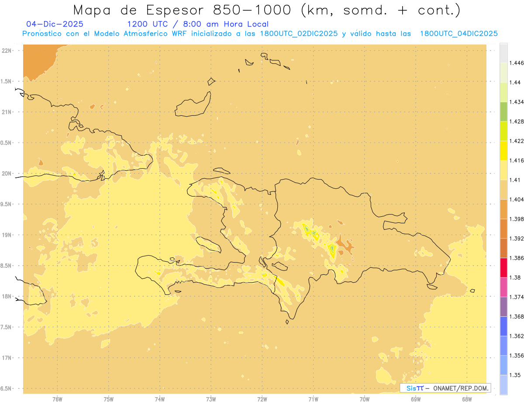Viewport: 524px width, 405px height.
Task: Click the '21N' latitude label
Action: (7, 112)
